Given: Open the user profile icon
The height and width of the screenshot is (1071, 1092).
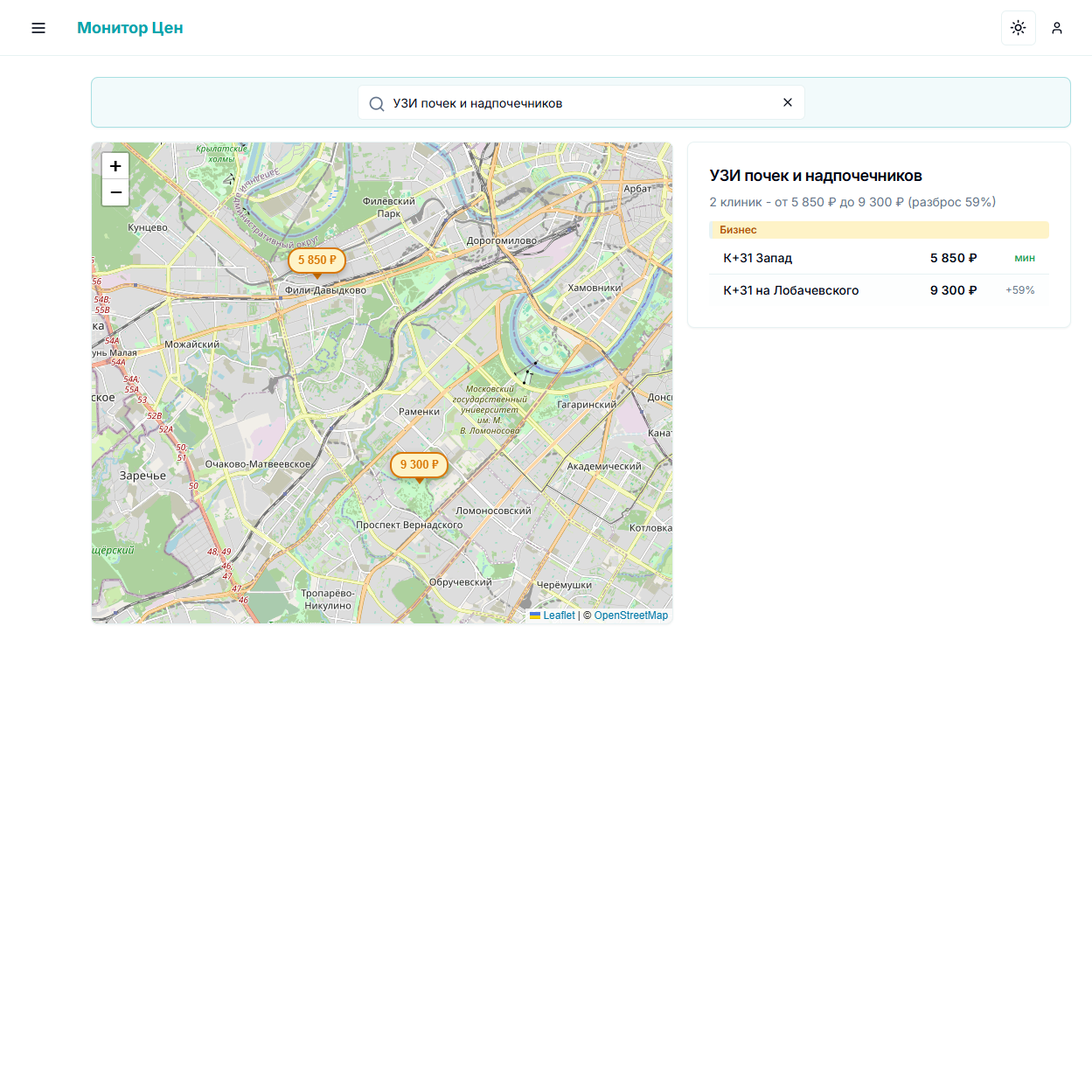Looking at the screenshot, I should (1056, 28).
